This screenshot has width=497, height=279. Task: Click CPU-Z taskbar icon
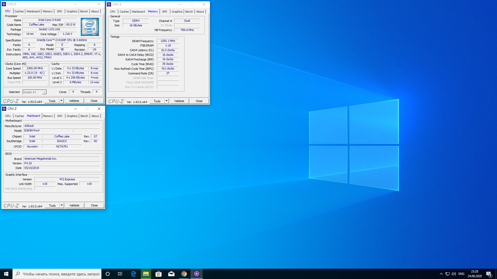click(197, 274)
